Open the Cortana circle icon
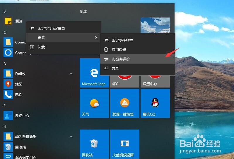 click(x=8, y=53)
